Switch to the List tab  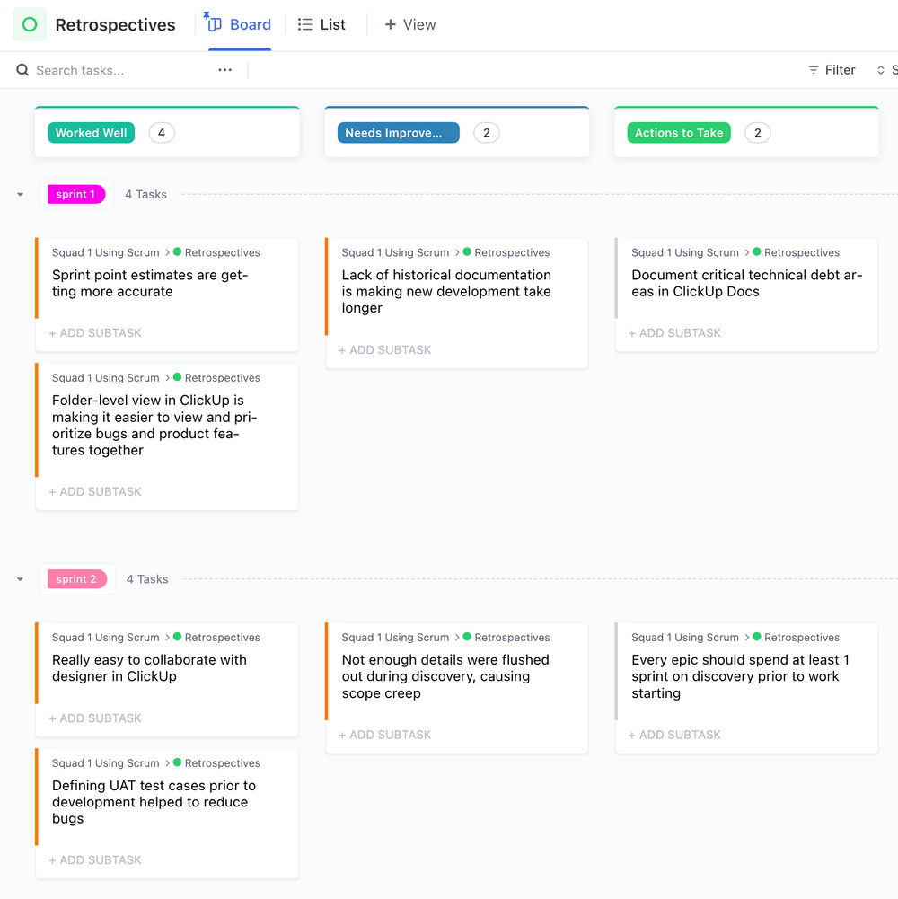pos(330,24)
